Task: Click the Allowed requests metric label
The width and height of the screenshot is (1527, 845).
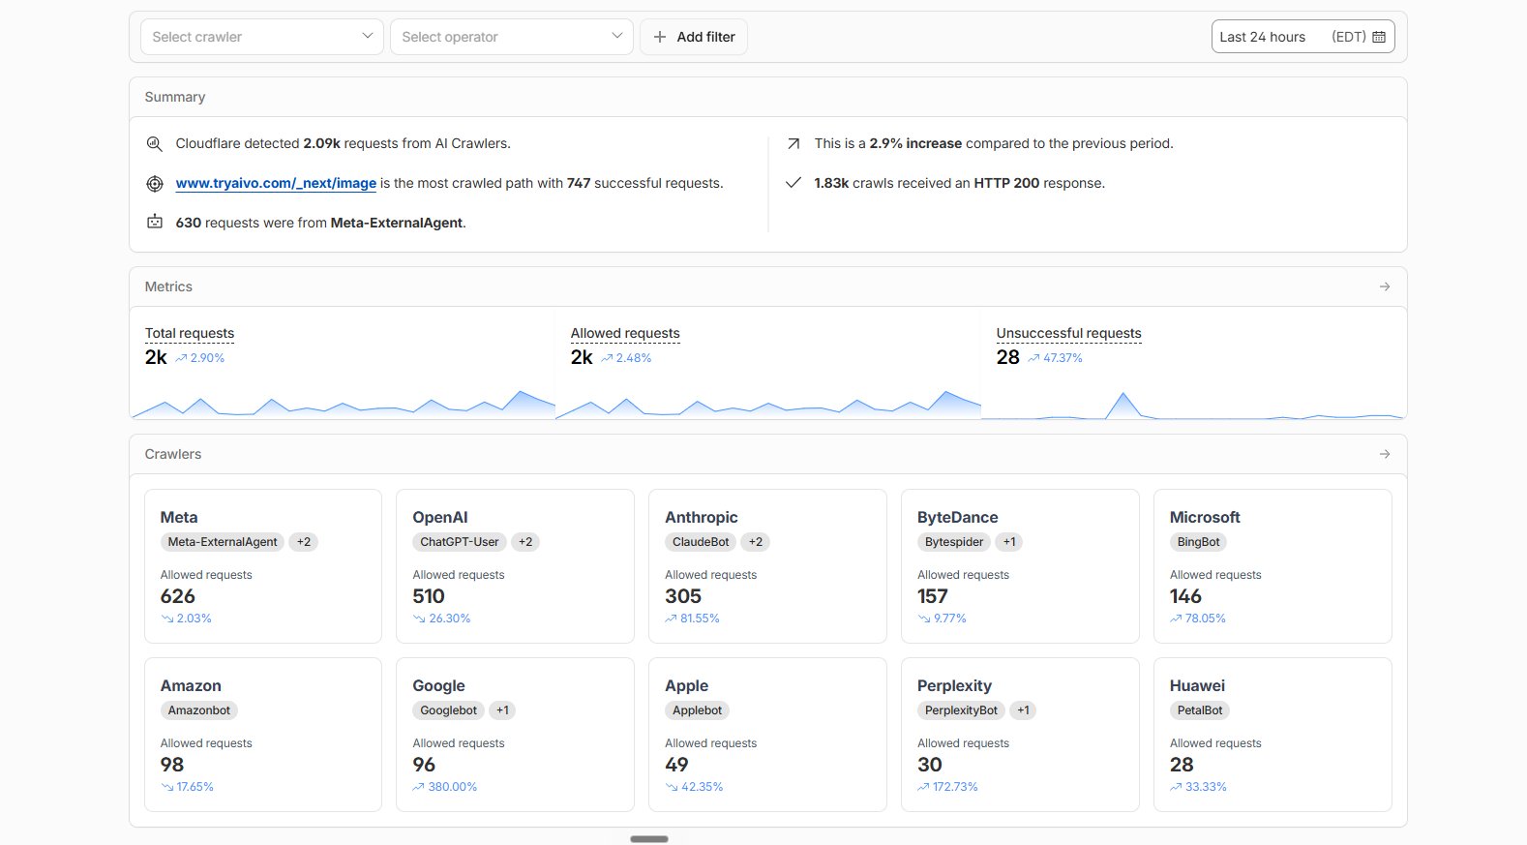Action: [625, 333]
